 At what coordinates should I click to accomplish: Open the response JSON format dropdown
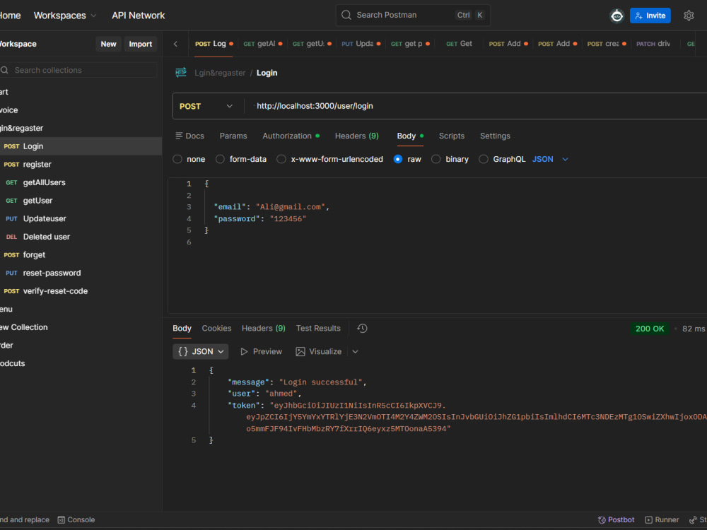(x=201, y=351)
